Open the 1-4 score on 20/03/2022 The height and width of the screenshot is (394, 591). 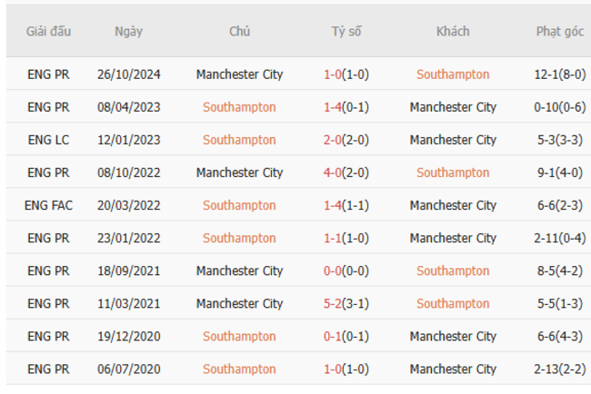pos(333,205)
